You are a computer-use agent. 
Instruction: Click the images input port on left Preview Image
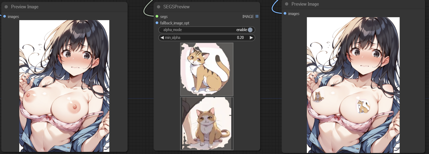(5, 16)
